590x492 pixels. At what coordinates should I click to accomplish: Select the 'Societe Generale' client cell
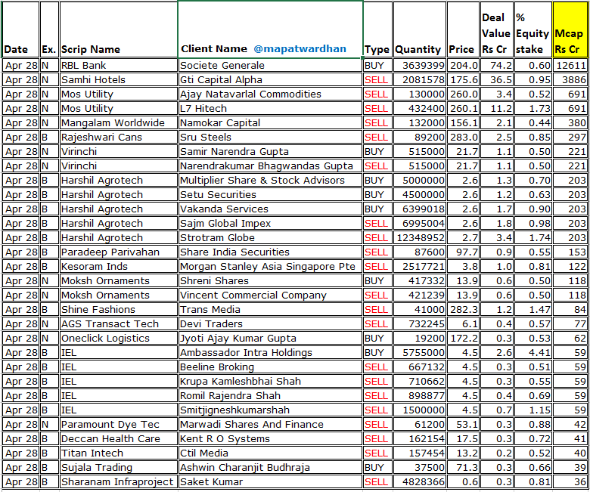pos(270,66)
